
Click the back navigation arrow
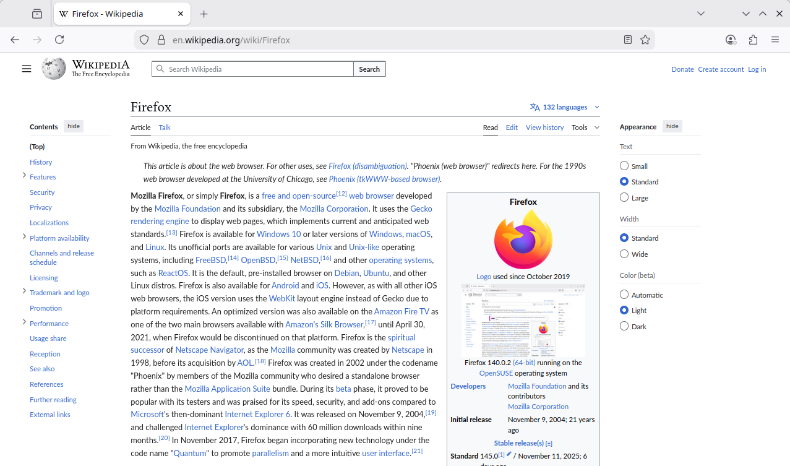click(x=15, y=40)
